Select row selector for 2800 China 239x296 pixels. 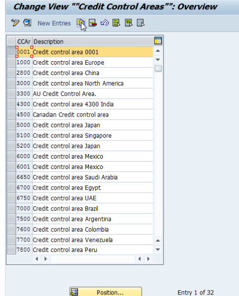click(x=11, y=73)
